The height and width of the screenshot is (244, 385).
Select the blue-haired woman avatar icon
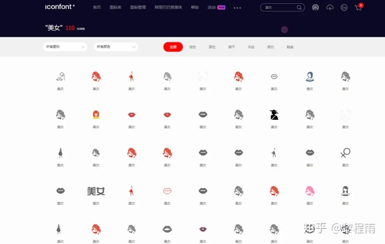pyautogui.click(x=310, y=77)
